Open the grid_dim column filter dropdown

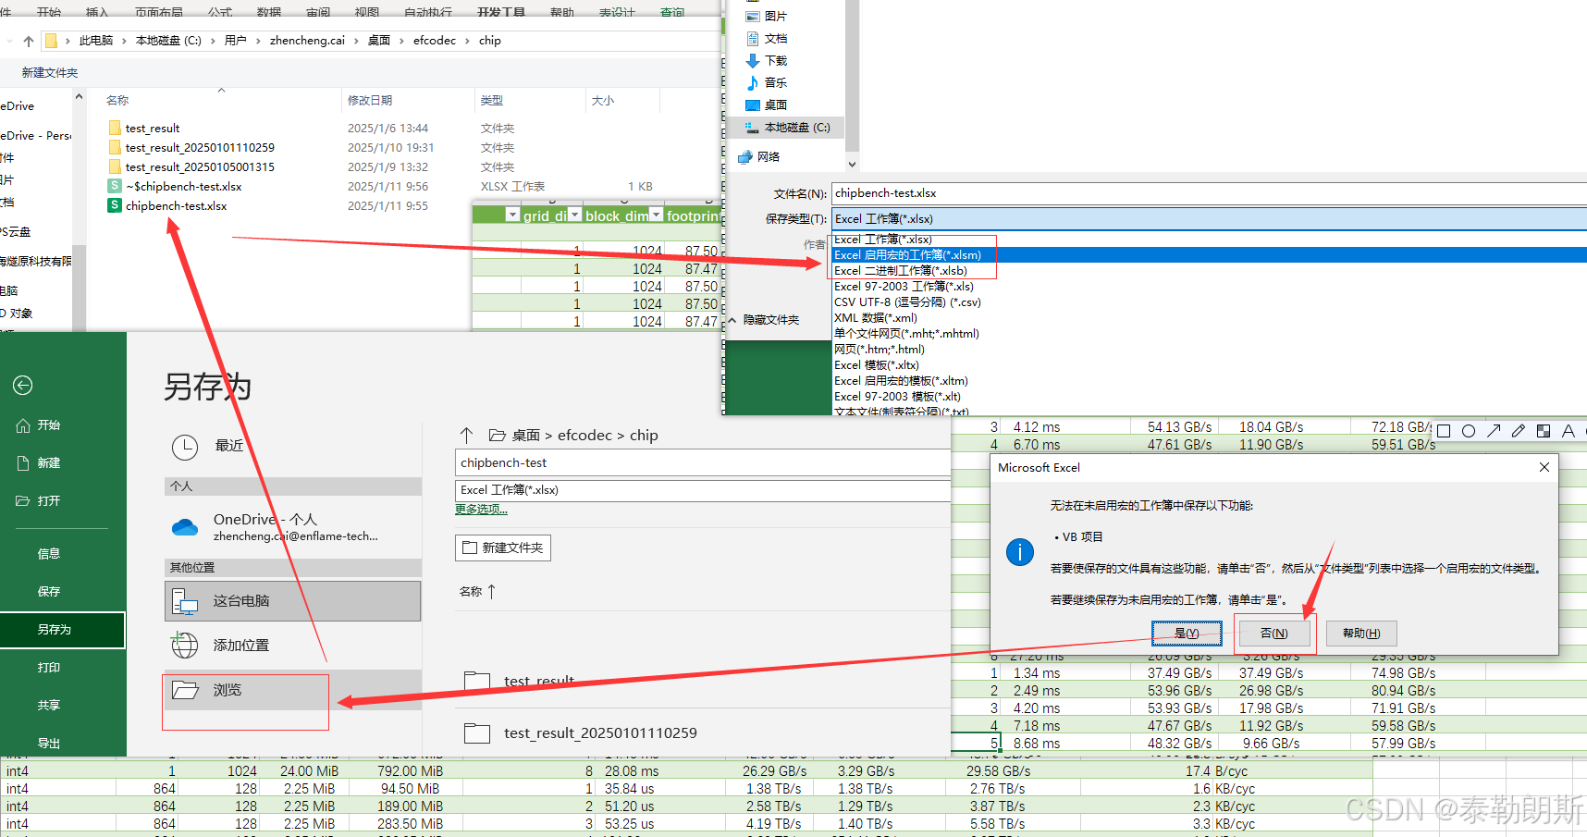click(574, 215)
